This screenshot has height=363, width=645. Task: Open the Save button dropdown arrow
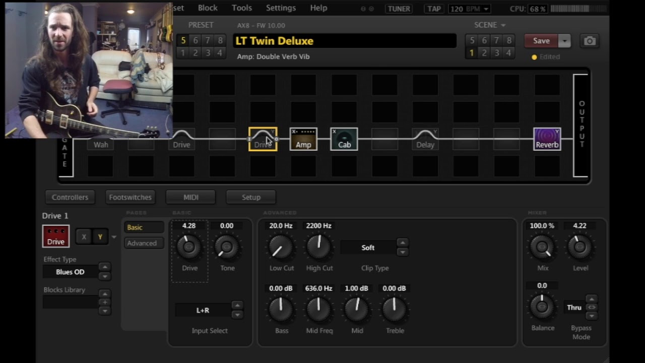[564, 41]
